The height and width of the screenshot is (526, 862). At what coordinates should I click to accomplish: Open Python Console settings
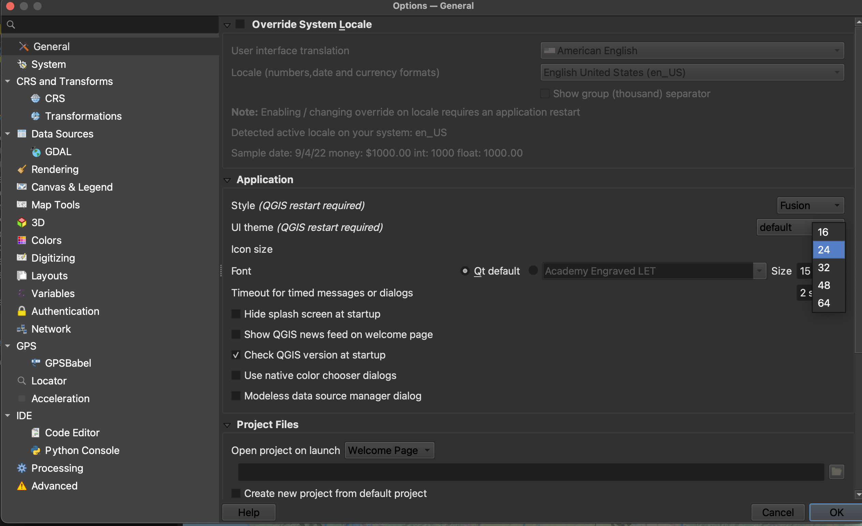click(83, 450)
